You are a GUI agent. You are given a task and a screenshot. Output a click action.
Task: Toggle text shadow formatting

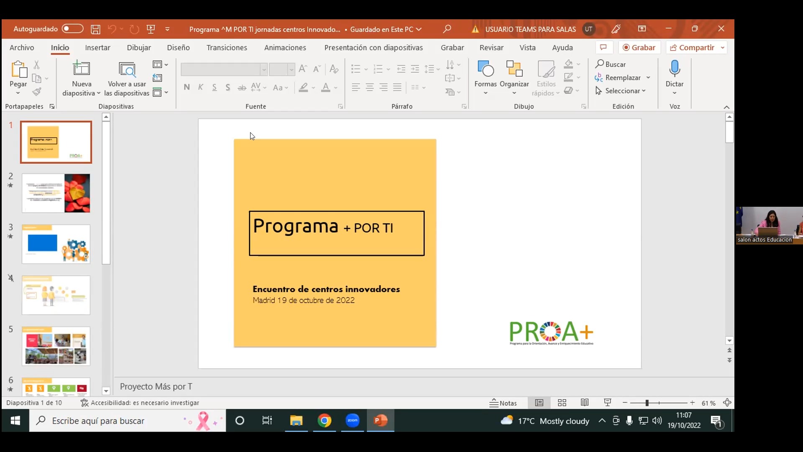[x=228, y=87]
